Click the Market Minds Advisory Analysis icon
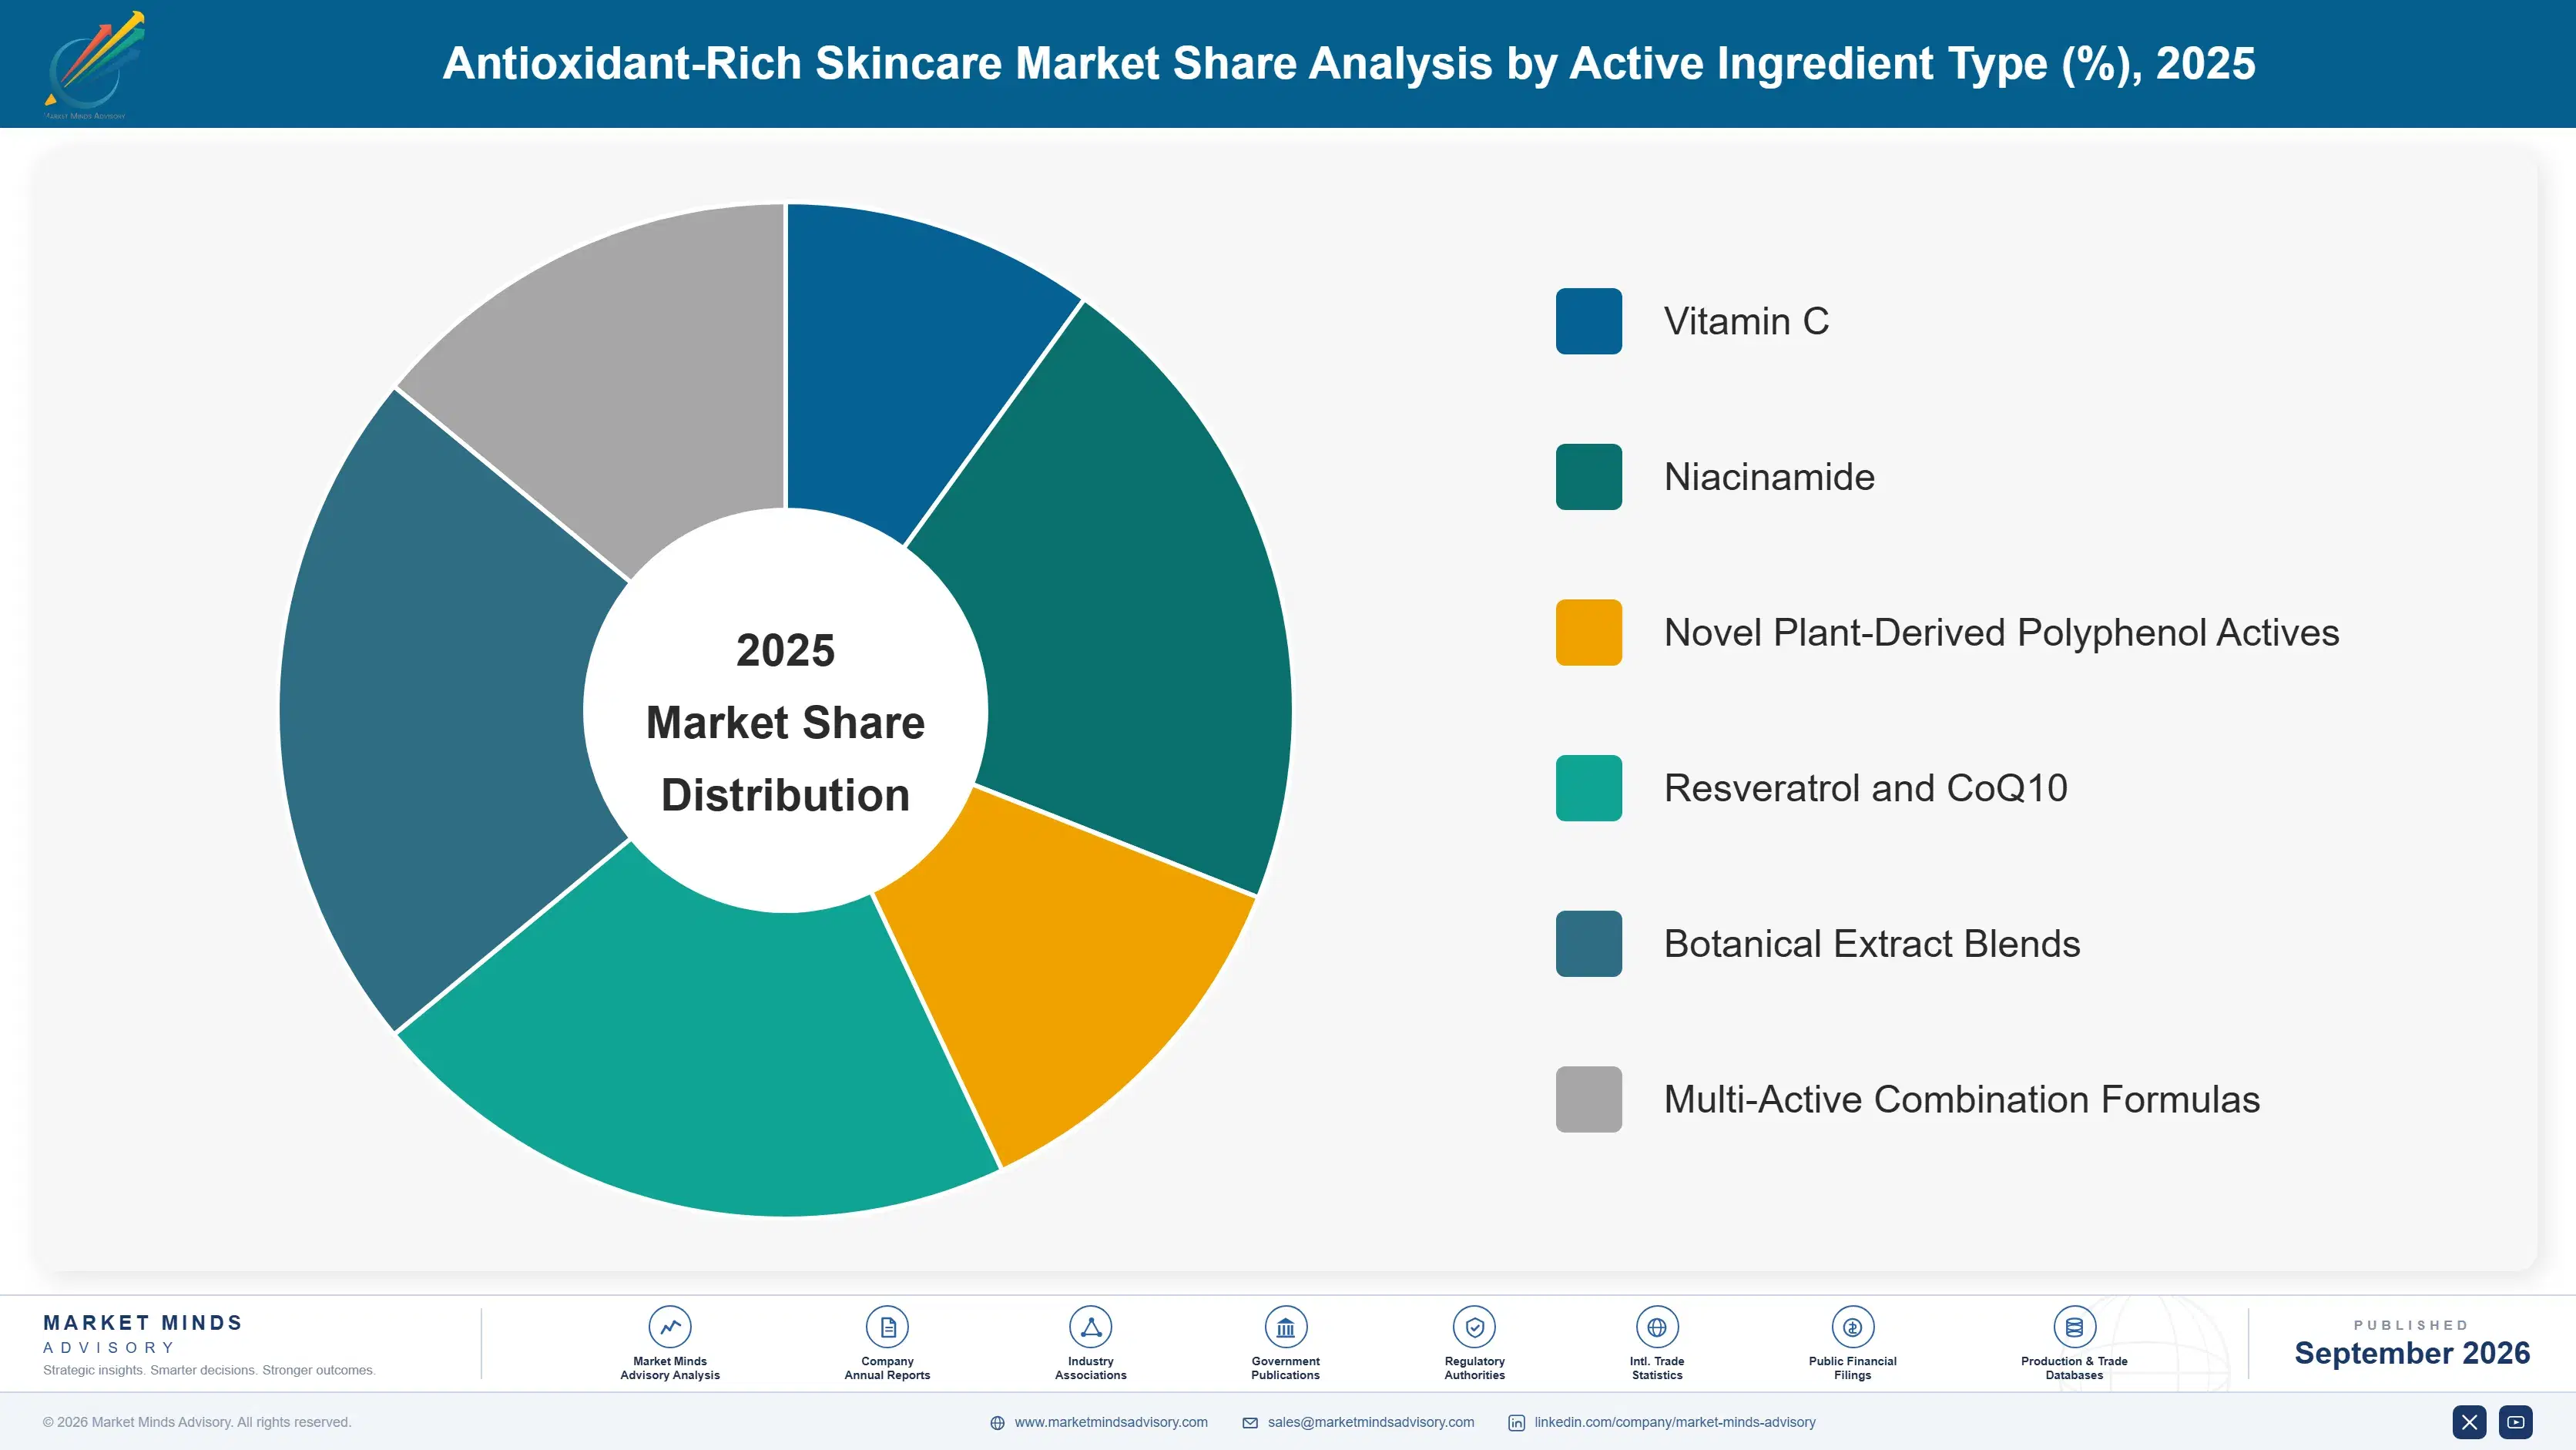Screen dimensions: 2576x1450 [x=669, y=1327]
